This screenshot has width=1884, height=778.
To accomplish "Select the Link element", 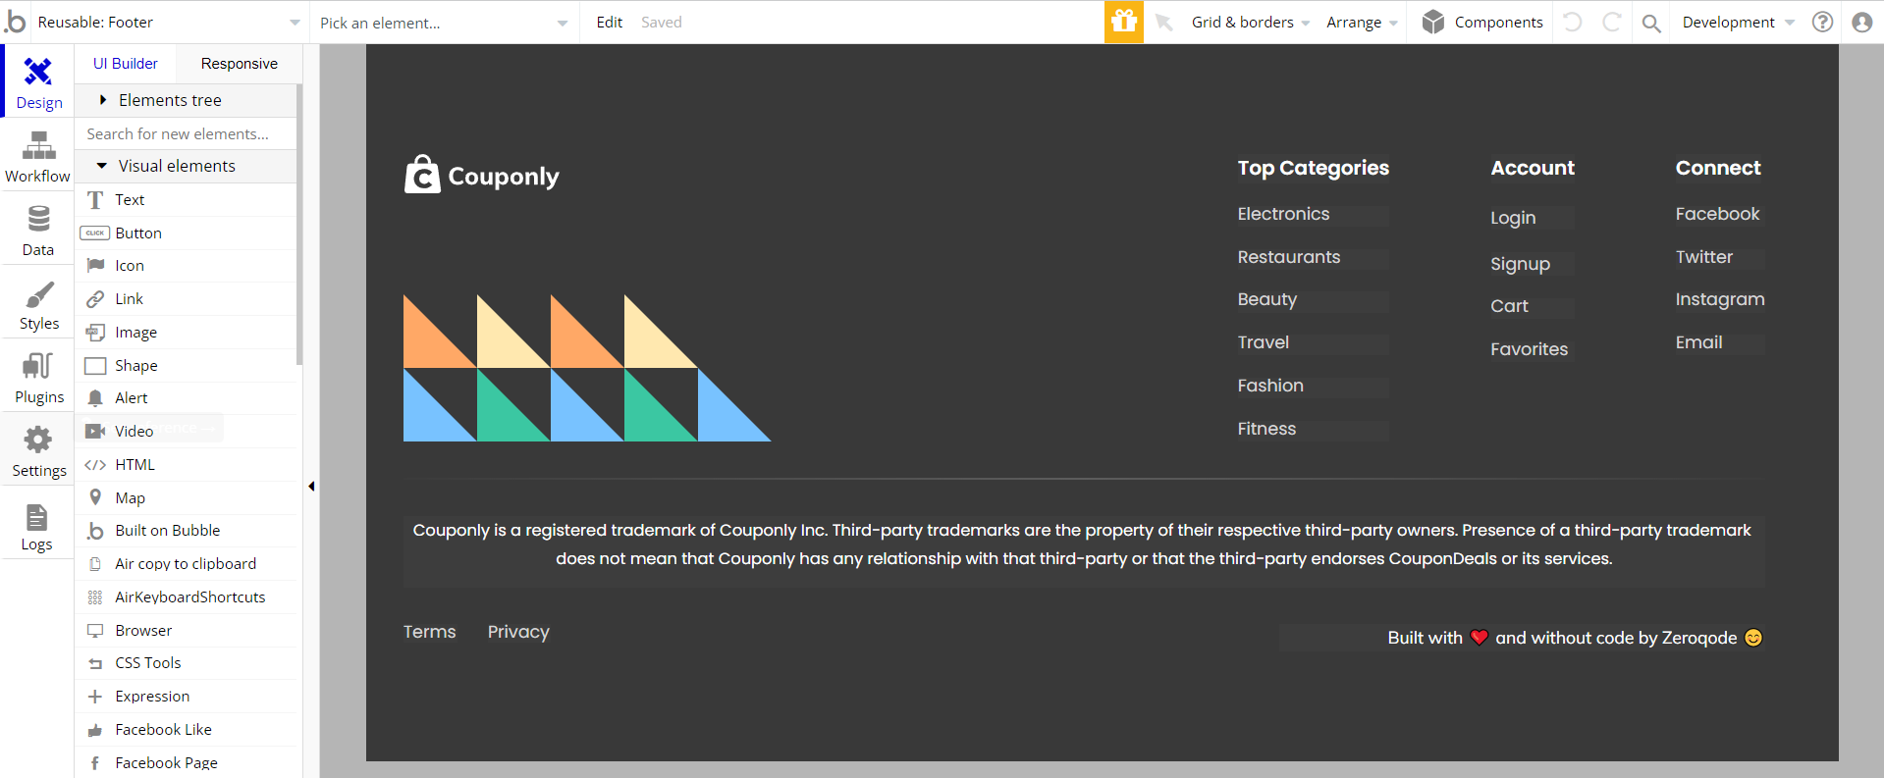I will [185, 298].
